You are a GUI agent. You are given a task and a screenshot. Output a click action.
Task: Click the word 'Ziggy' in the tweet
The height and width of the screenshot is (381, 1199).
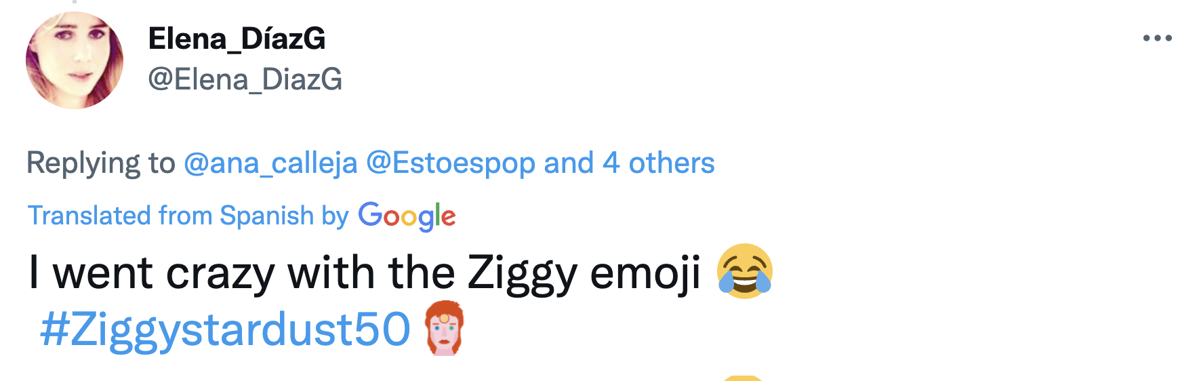[522, 273]
